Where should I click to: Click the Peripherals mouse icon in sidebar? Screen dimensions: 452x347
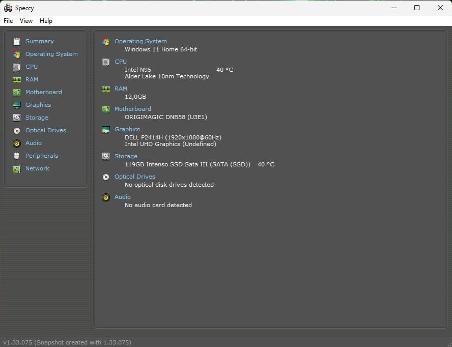[17, 156]
